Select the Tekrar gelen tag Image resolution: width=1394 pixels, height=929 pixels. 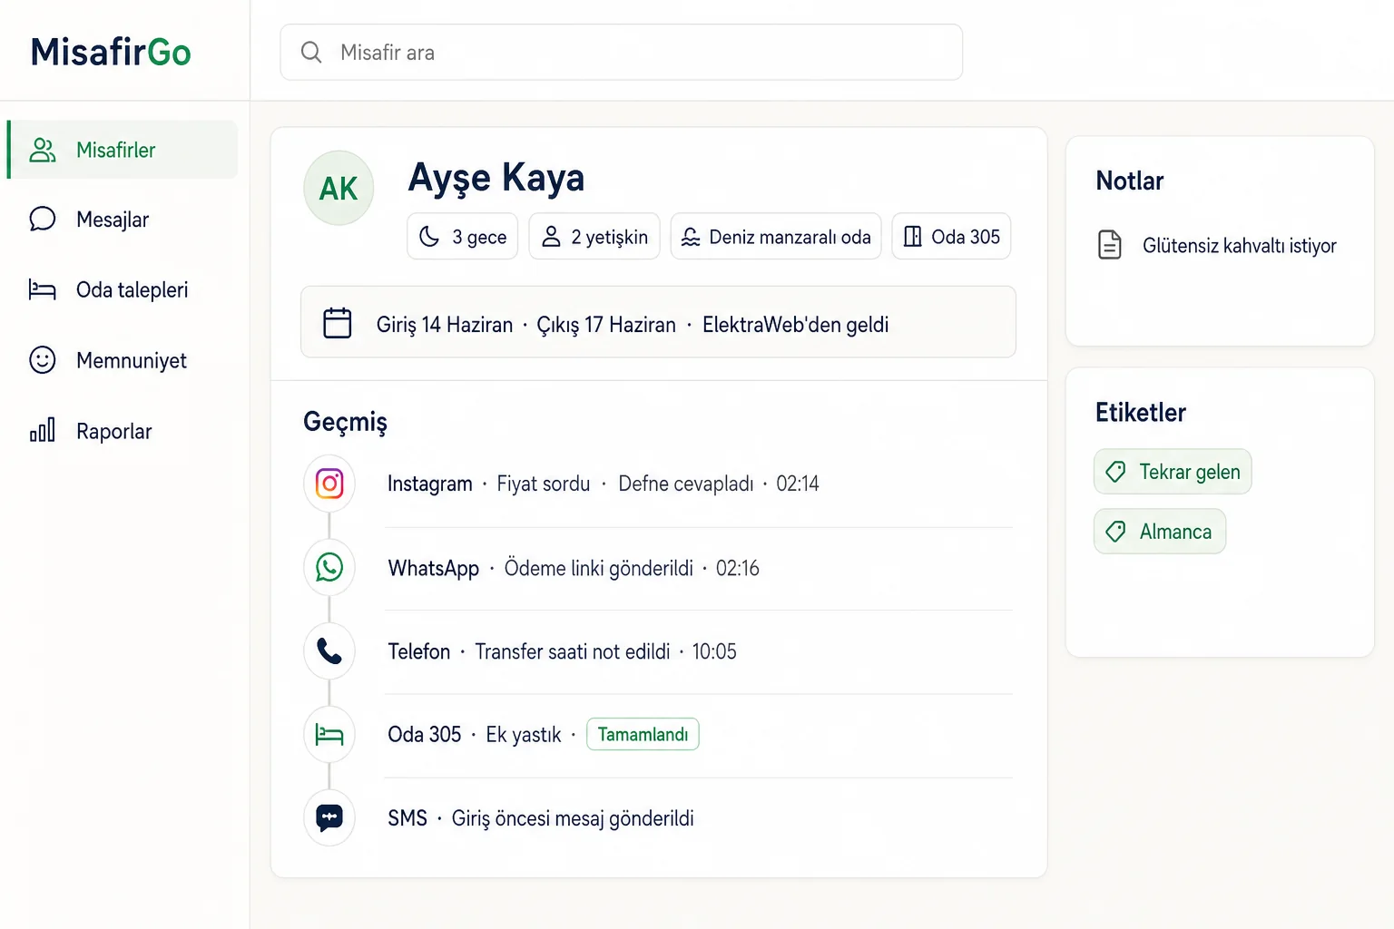point(1173,472)
